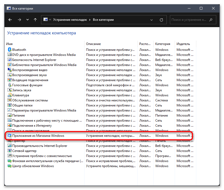This screenshot has height=190, width=224.
Task: Click the Голосовые функции icon
Action: tap(10, 85)
